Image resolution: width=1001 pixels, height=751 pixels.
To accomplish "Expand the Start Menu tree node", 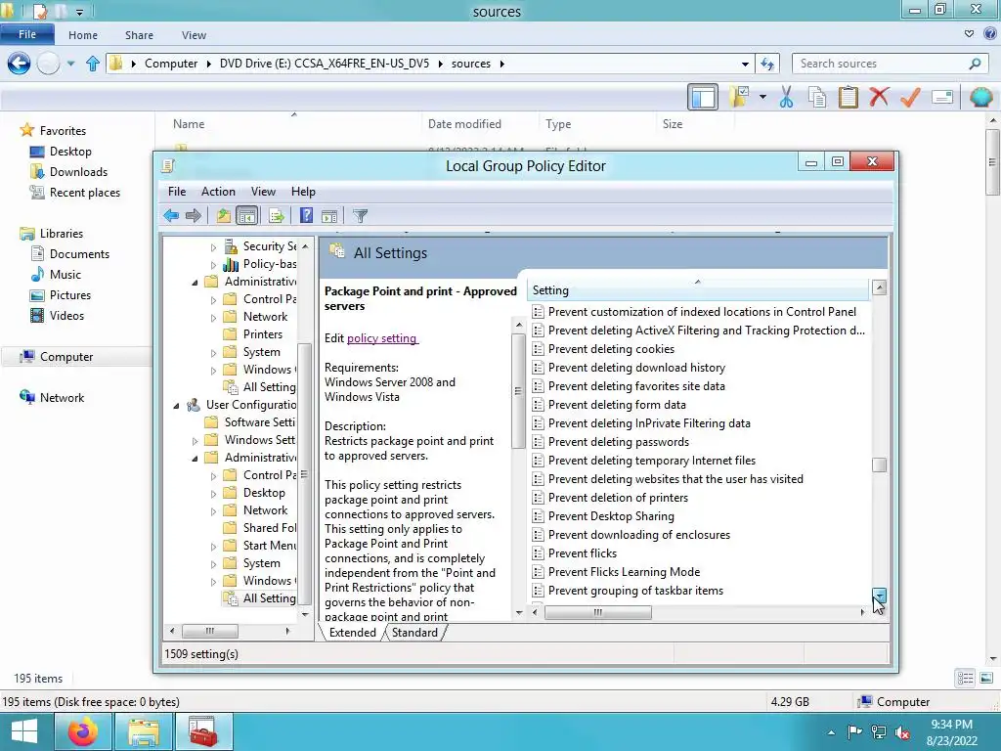I will pyautogui.click(x=213, y=547).
